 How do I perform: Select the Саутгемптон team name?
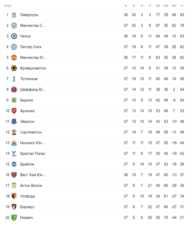pos(31,132)
